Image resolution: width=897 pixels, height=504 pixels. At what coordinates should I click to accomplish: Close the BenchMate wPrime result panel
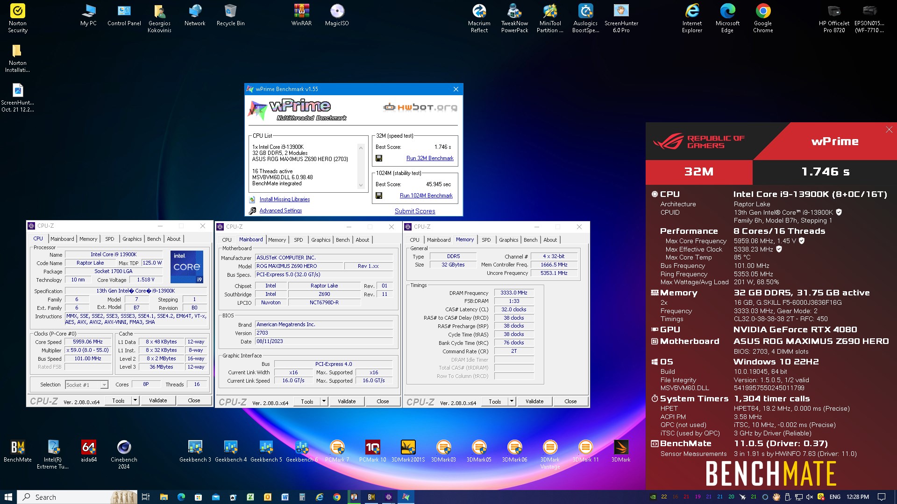(889, 130)
